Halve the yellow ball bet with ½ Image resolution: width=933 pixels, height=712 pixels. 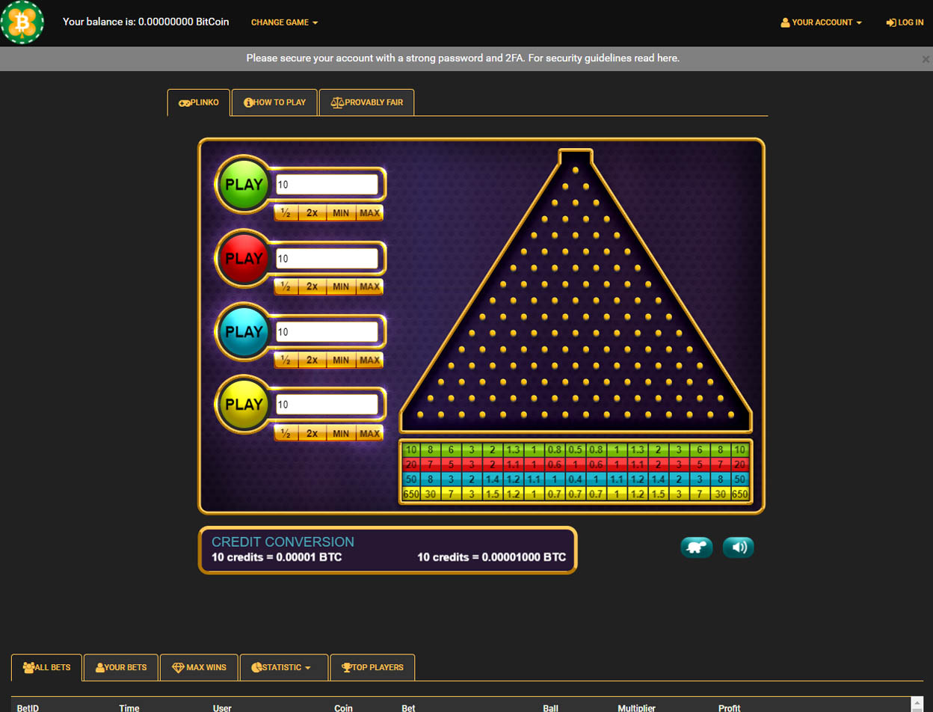tap(286, 433)
